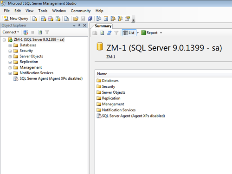The image size is (232, 174).
Task: Select Databases folder in Object Explorer tree
Action: [x=28, y=45]
